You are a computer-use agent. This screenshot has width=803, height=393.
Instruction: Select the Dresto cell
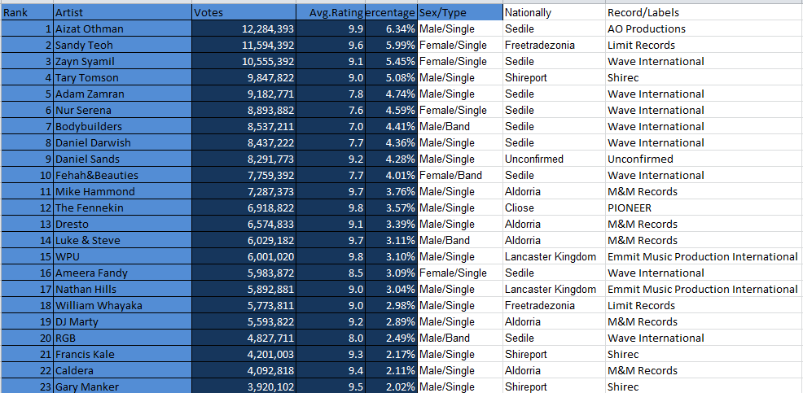[123, 224]
